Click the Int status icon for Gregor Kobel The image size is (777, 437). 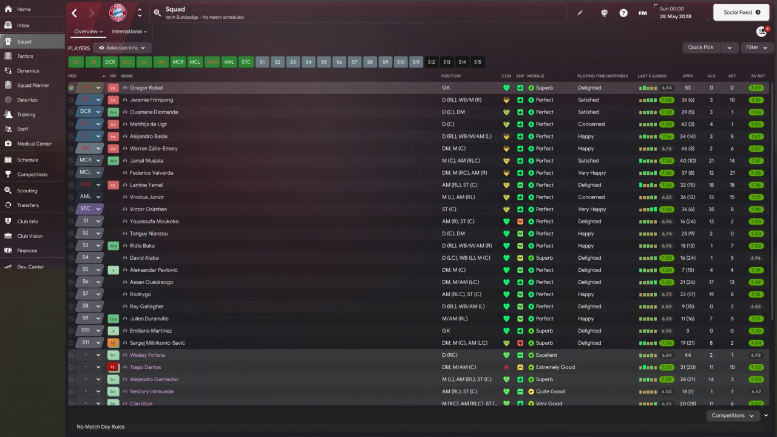pyautogui.click(x=113, y=88)
